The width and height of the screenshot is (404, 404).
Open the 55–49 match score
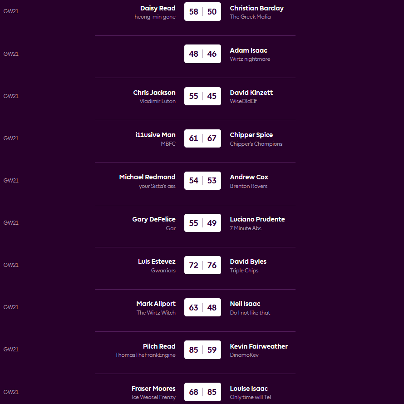pyautogui.click(x=202, y=223)
